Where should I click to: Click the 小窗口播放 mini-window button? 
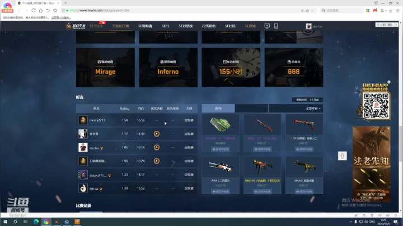385,25
